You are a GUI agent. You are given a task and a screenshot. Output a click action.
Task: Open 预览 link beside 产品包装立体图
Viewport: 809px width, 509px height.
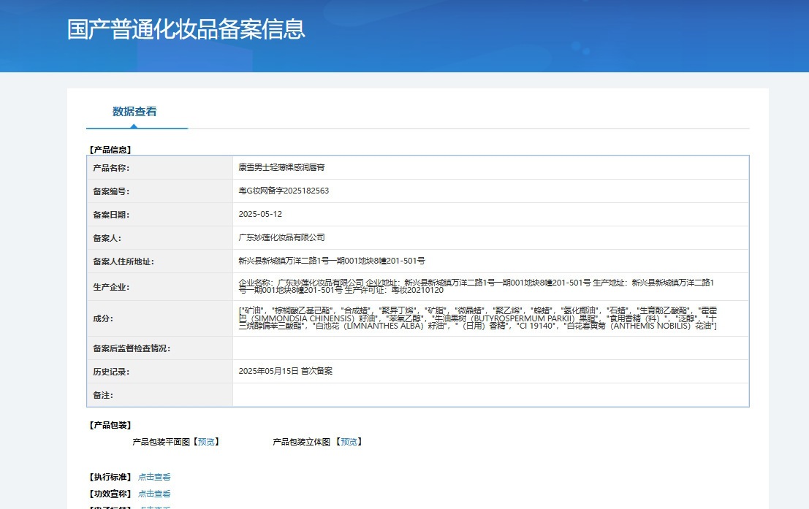pos(349,442)
